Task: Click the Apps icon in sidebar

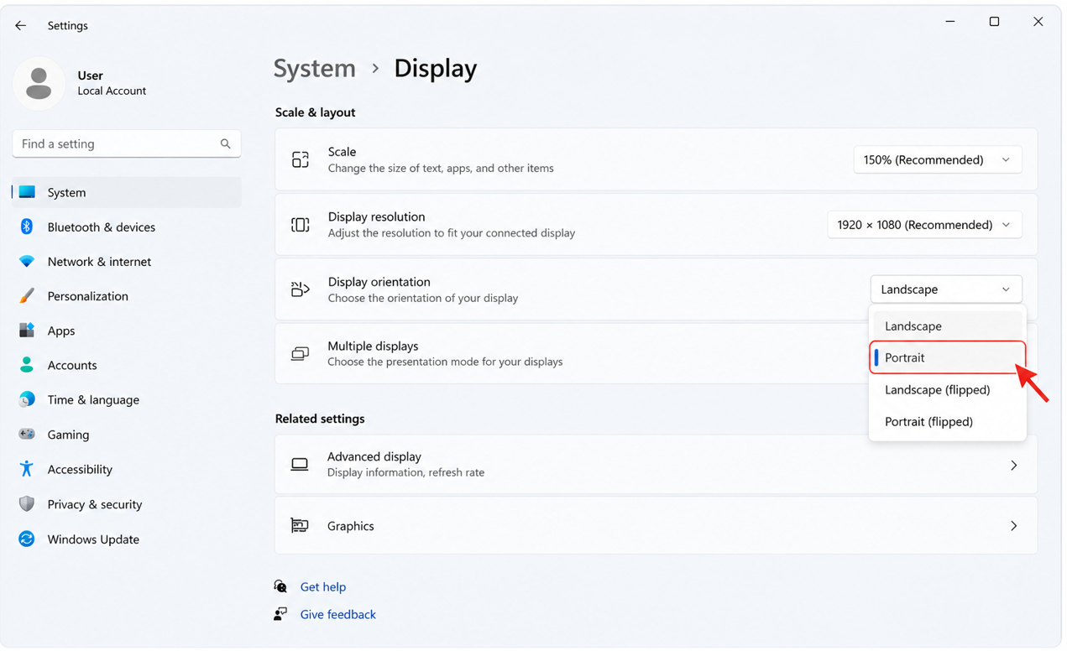Action: (27, 331)
